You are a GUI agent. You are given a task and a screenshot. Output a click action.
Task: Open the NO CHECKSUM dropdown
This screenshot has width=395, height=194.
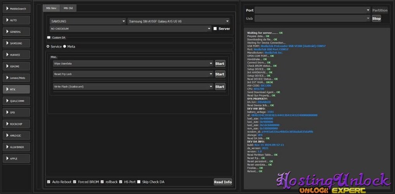(130, 29)
